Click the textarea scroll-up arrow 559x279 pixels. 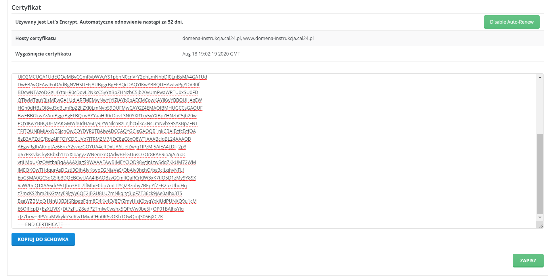[x=540, y=77]
